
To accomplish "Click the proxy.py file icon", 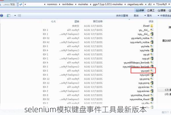I will click(x=152, y=79).
